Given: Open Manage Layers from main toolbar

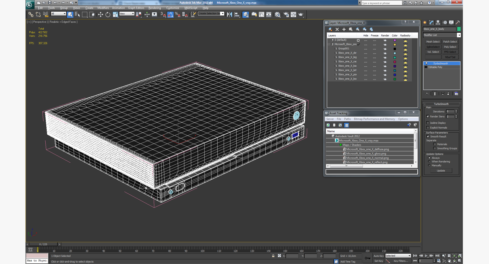Looking at the screenshot, I should pos(245,15).
